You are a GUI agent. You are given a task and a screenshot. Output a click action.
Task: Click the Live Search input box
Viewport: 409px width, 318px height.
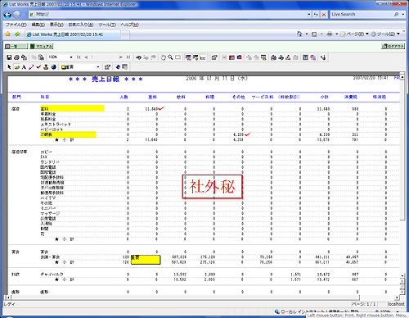362,14
